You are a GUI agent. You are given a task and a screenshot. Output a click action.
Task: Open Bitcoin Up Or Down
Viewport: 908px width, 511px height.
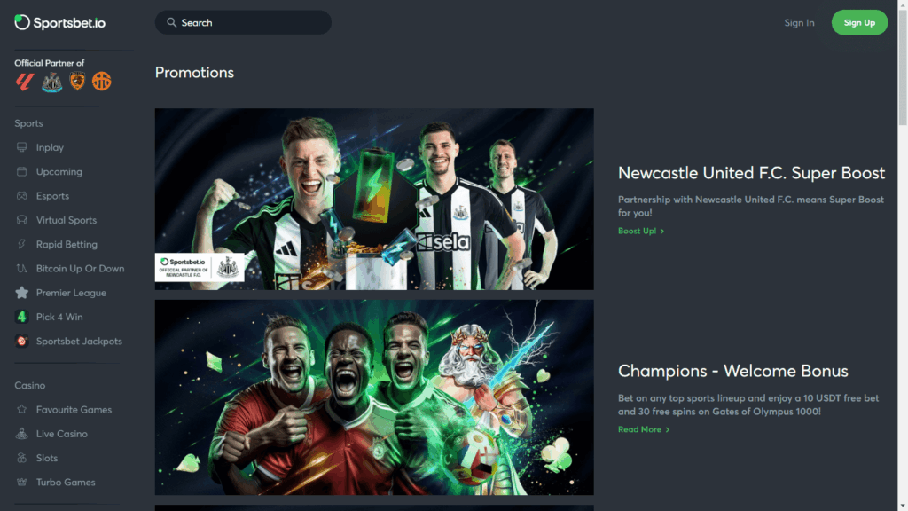80,269
